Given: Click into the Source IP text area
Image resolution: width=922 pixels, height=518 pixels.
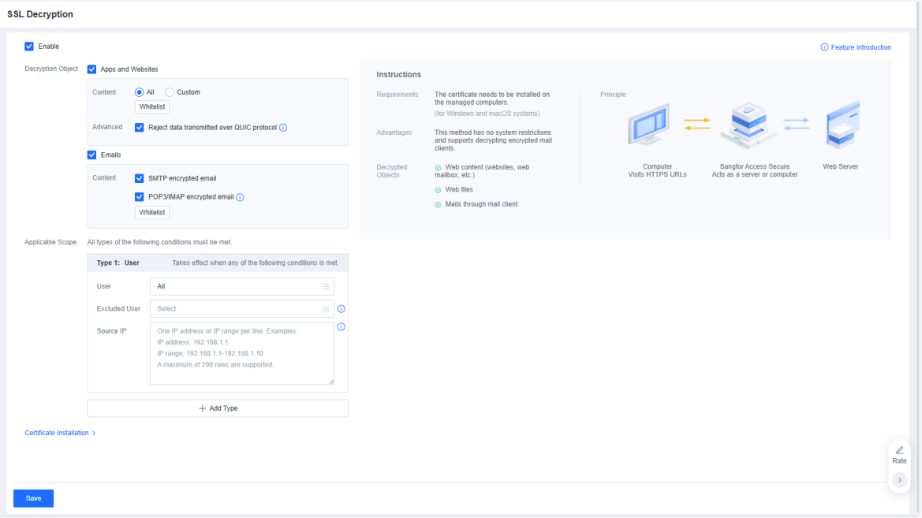Looking at the screenshot, I should 241,353.
